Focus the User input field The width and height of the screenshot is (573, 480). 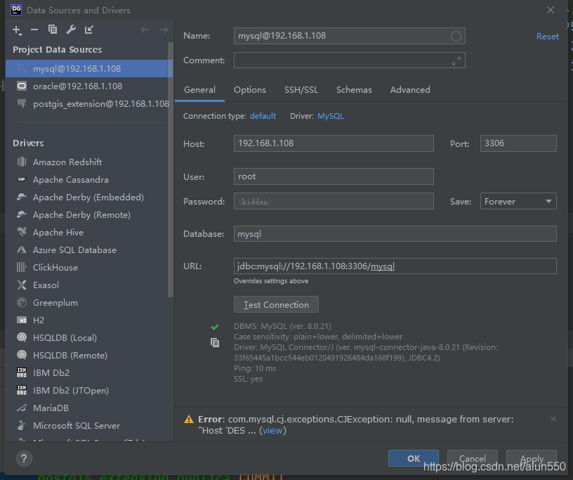point(334,176)
